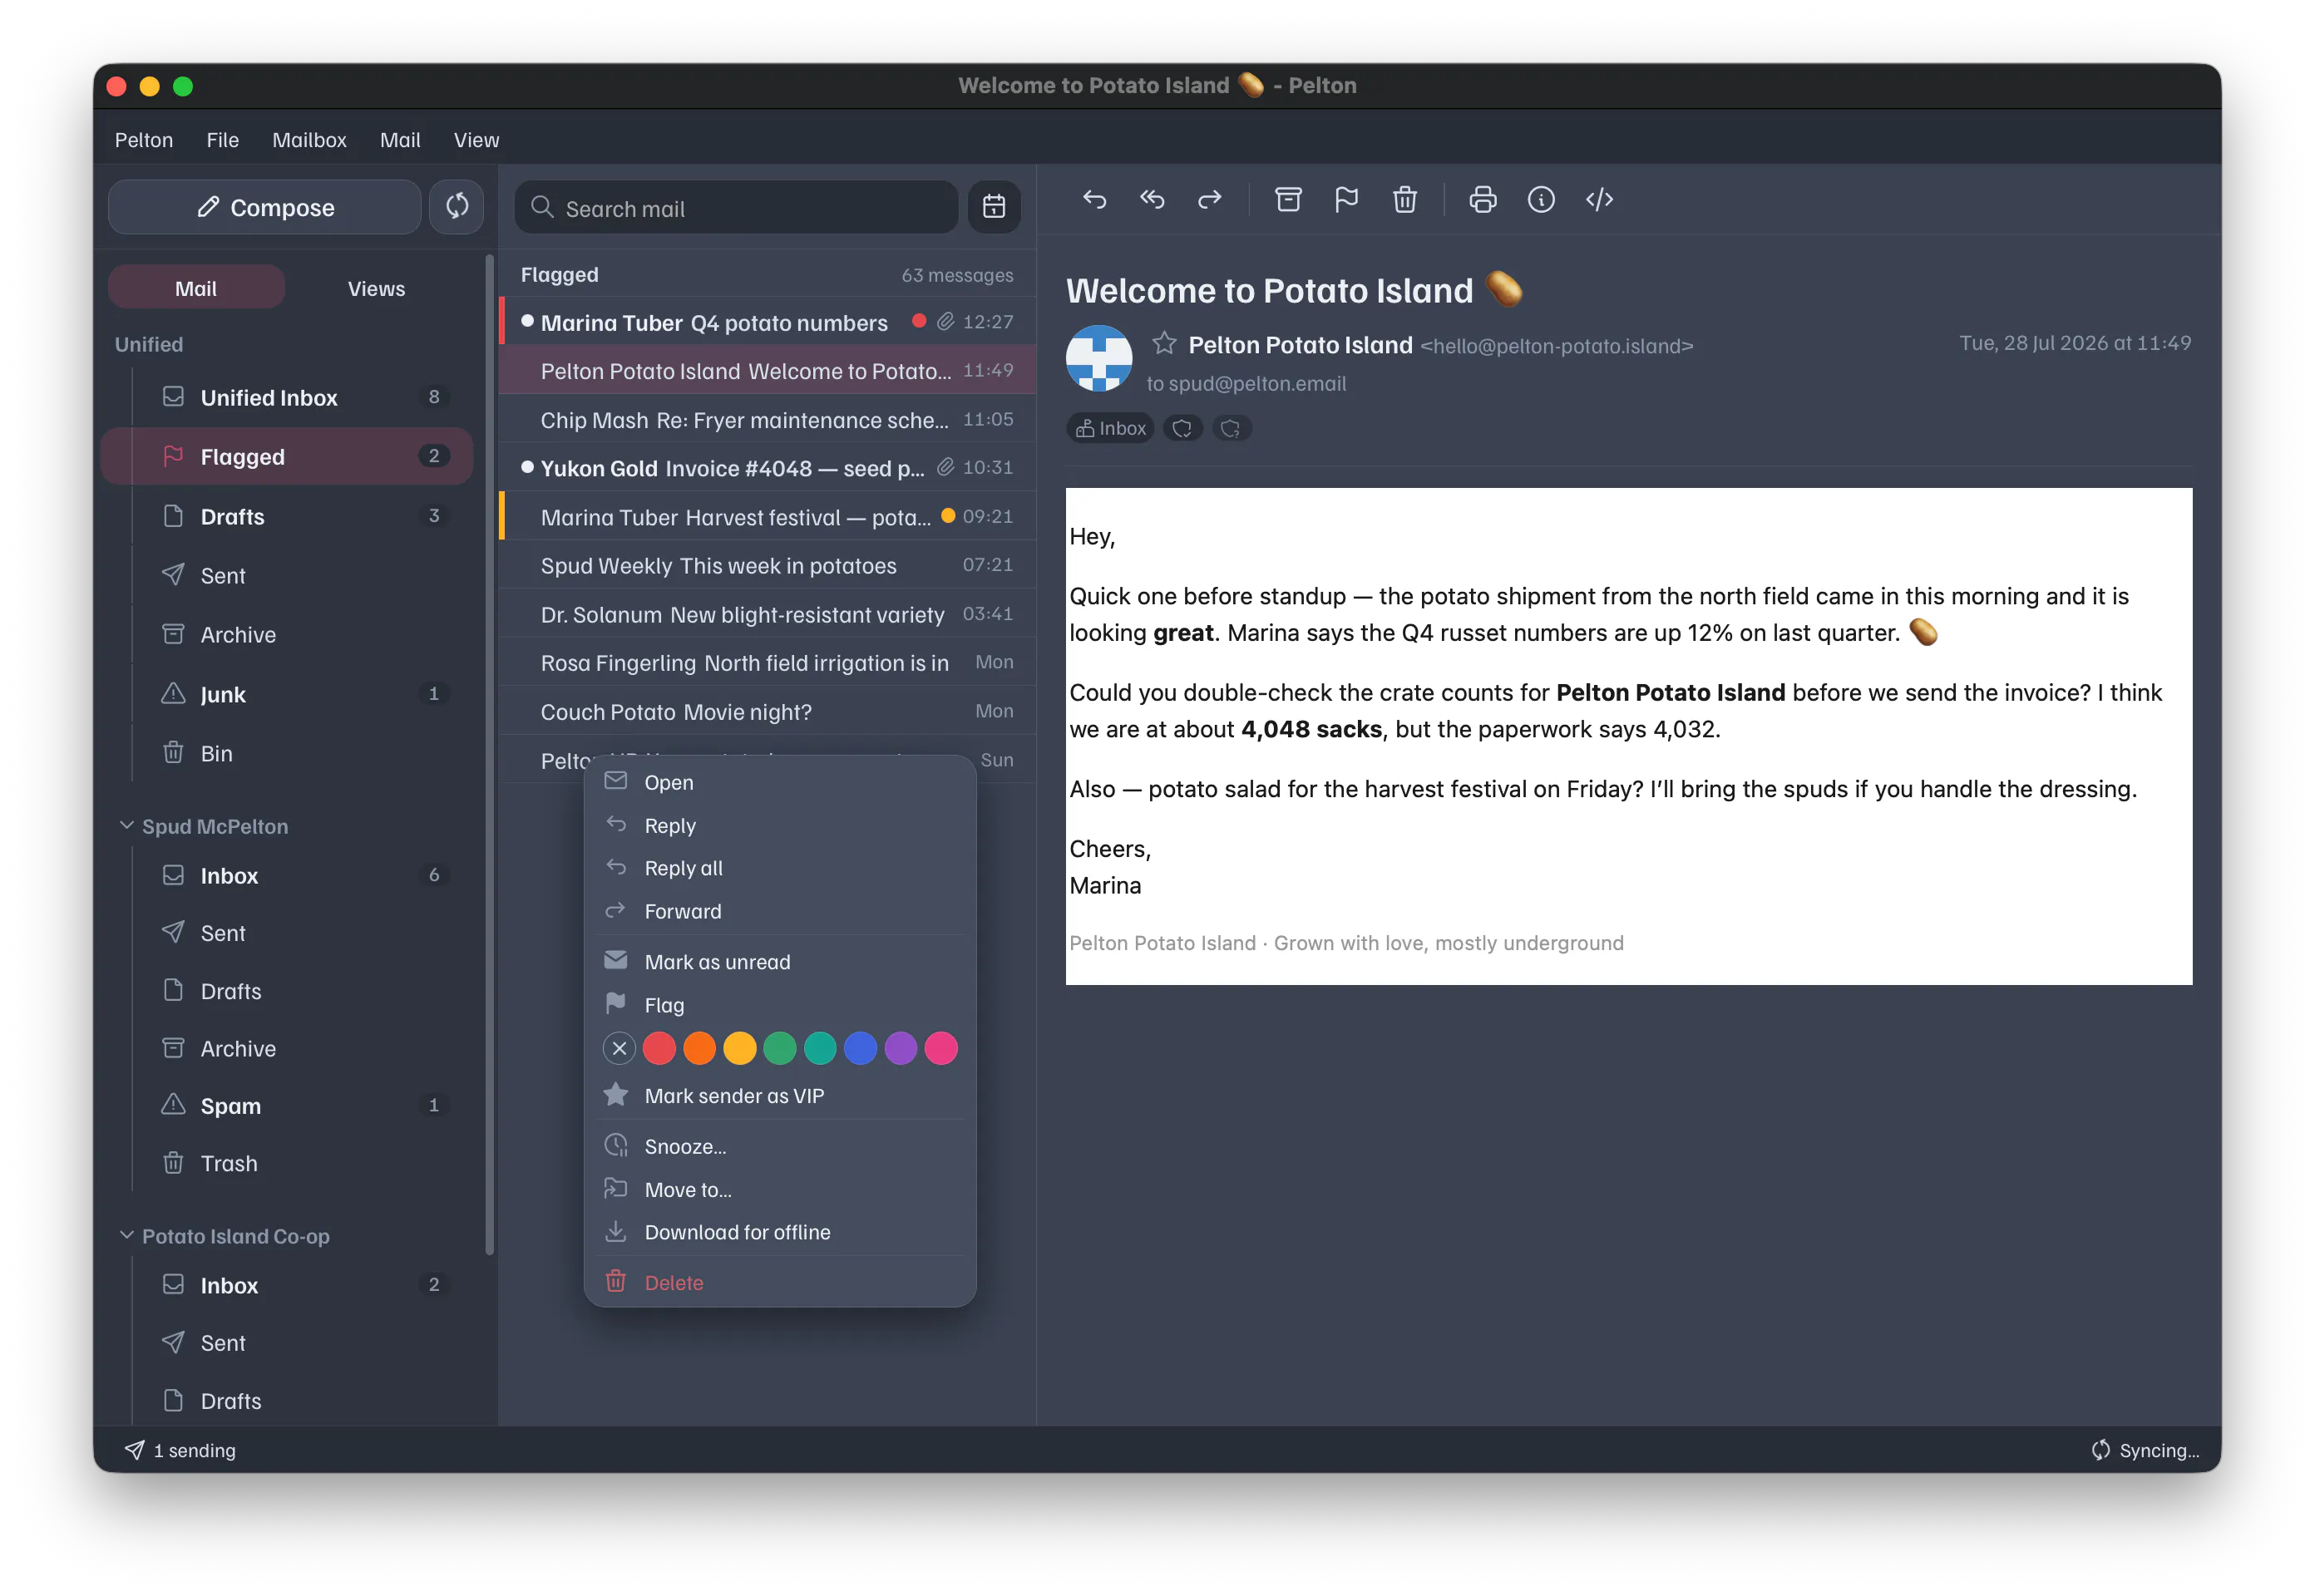Toggle Flag in the context menu
Screen dimensions: 2315x1596
(780, 1005)
